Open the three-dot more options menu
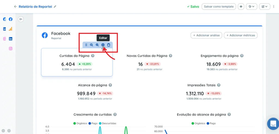279x134 pixels. click(274, 7)
